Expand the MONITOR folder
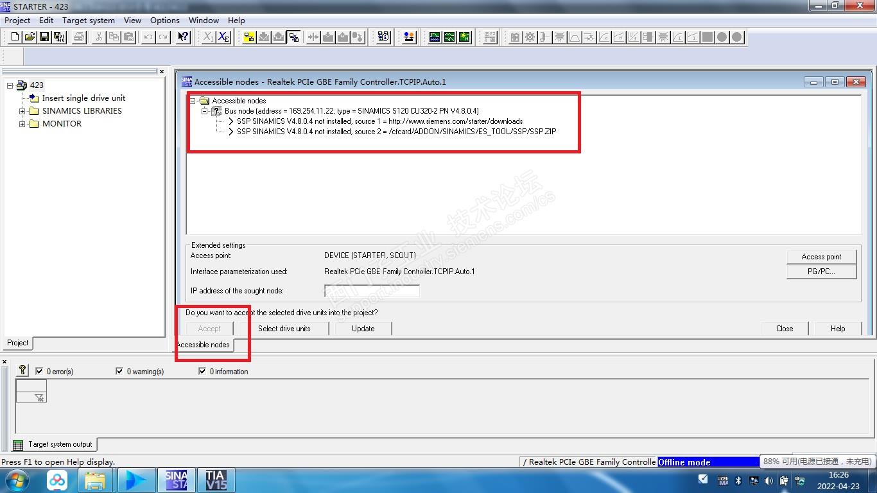The height and width of the screenshot is (493, 877). point(22,124)
